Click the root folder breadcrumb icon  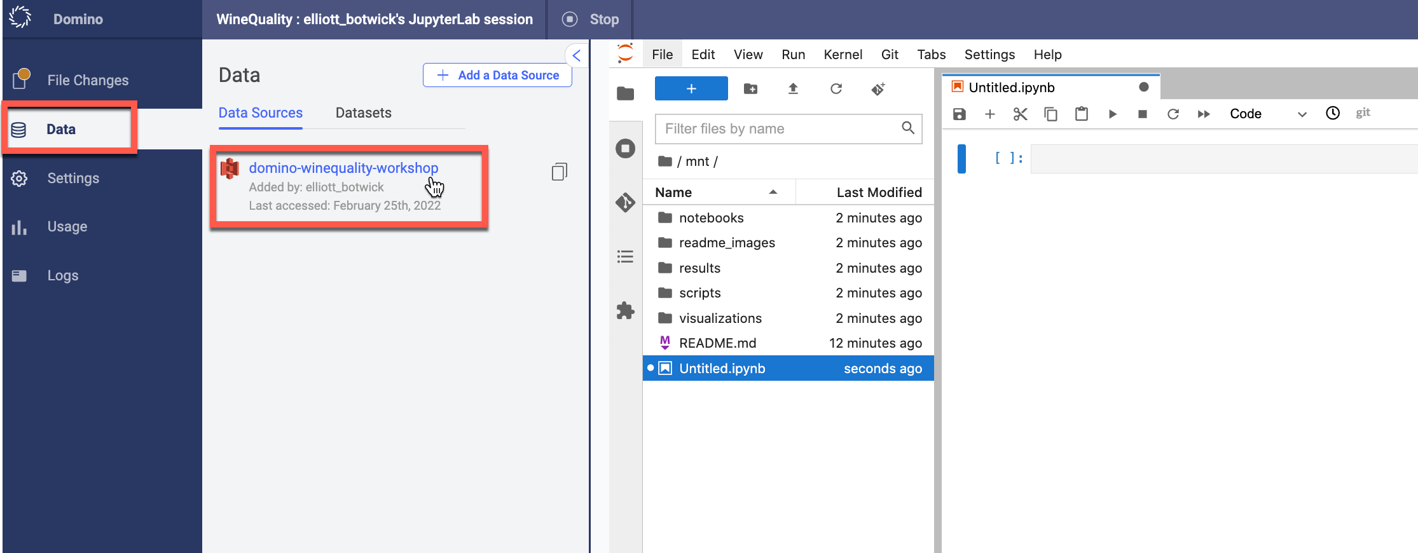tap(665, 161)
